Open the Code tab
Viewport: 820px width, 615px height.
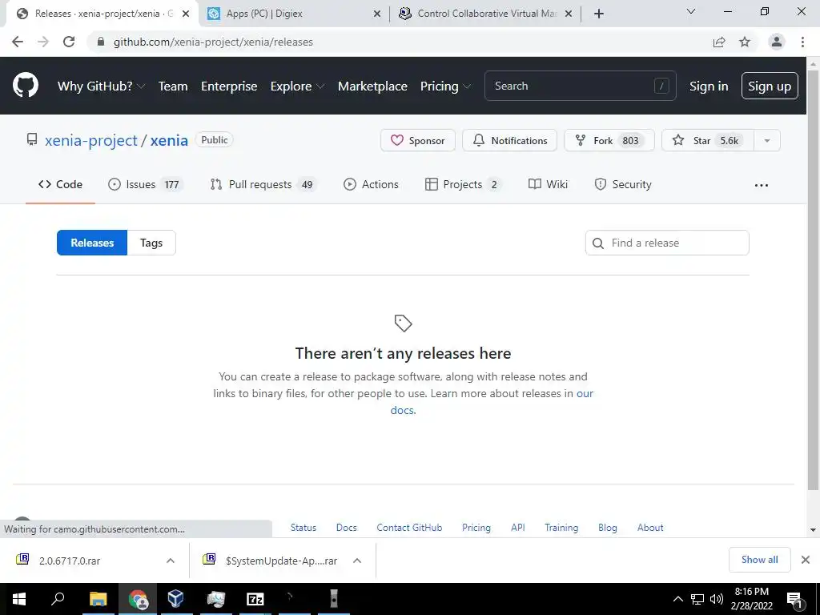point(60,184)
